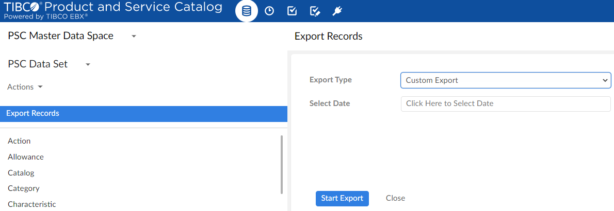Expand the PSC Data Set dropdown arrow
The width and height of the screenshot is (614, 211).
pyautogui.click(x=88, y=65)
